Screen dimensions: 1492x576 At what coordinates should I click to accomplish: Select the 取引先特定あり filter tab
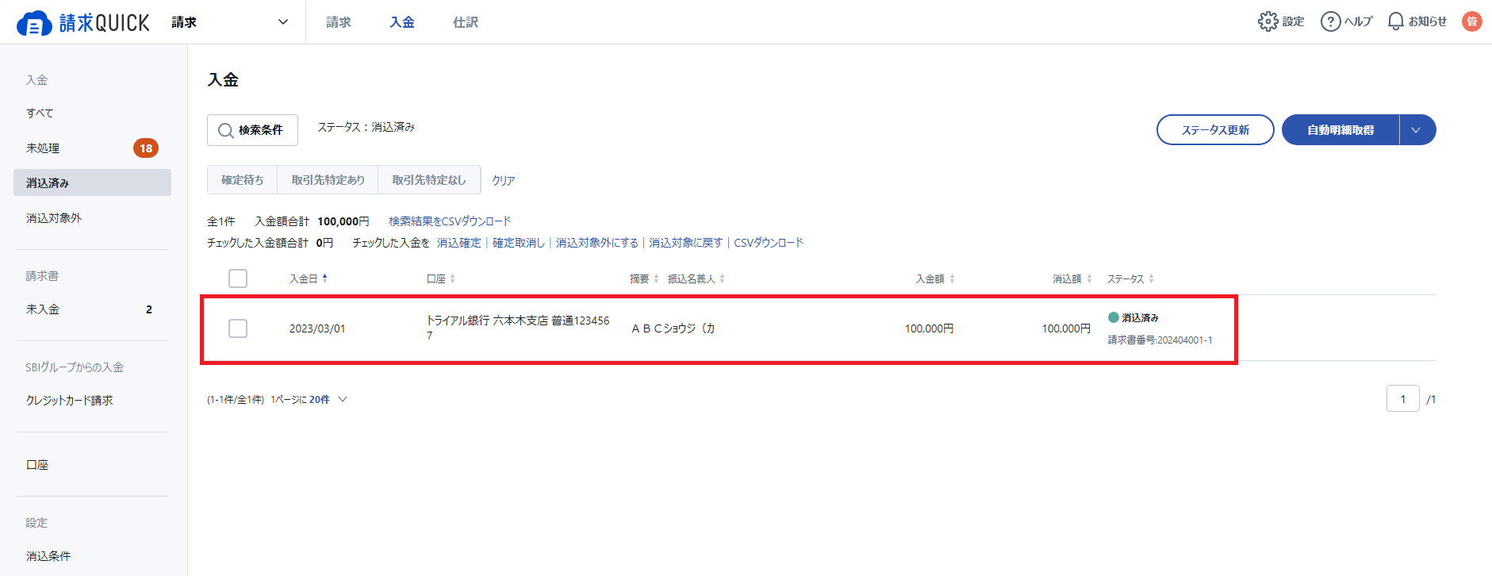pos(328,180)
